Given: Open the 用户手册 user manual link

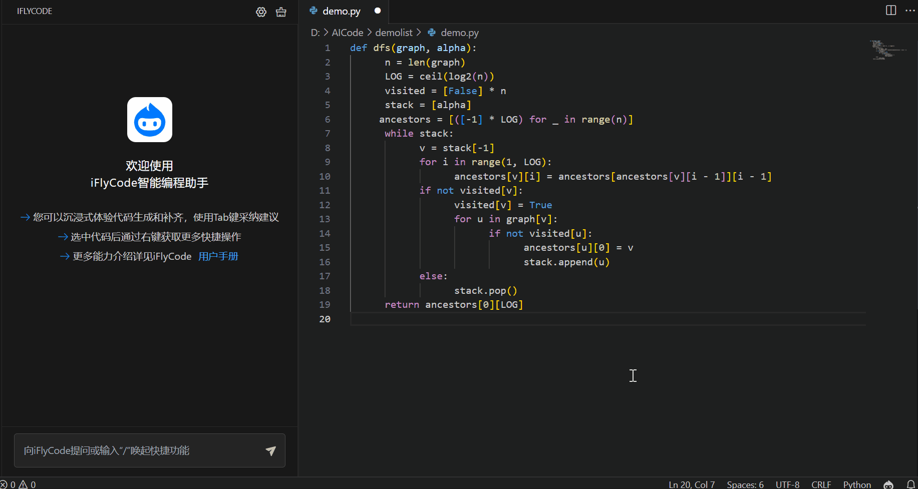Looking at the screenshot, I should 218,256.
